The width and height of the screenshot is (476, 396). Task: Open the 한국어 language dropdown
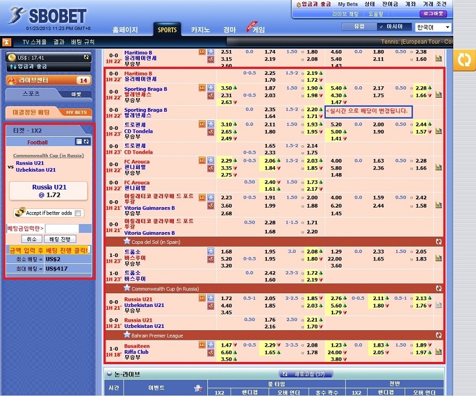coord(433,27)
